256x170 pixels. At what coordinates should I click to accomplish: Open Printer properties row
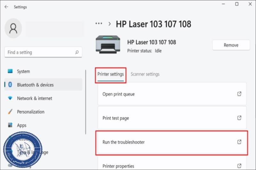click(x=172, y=163)
